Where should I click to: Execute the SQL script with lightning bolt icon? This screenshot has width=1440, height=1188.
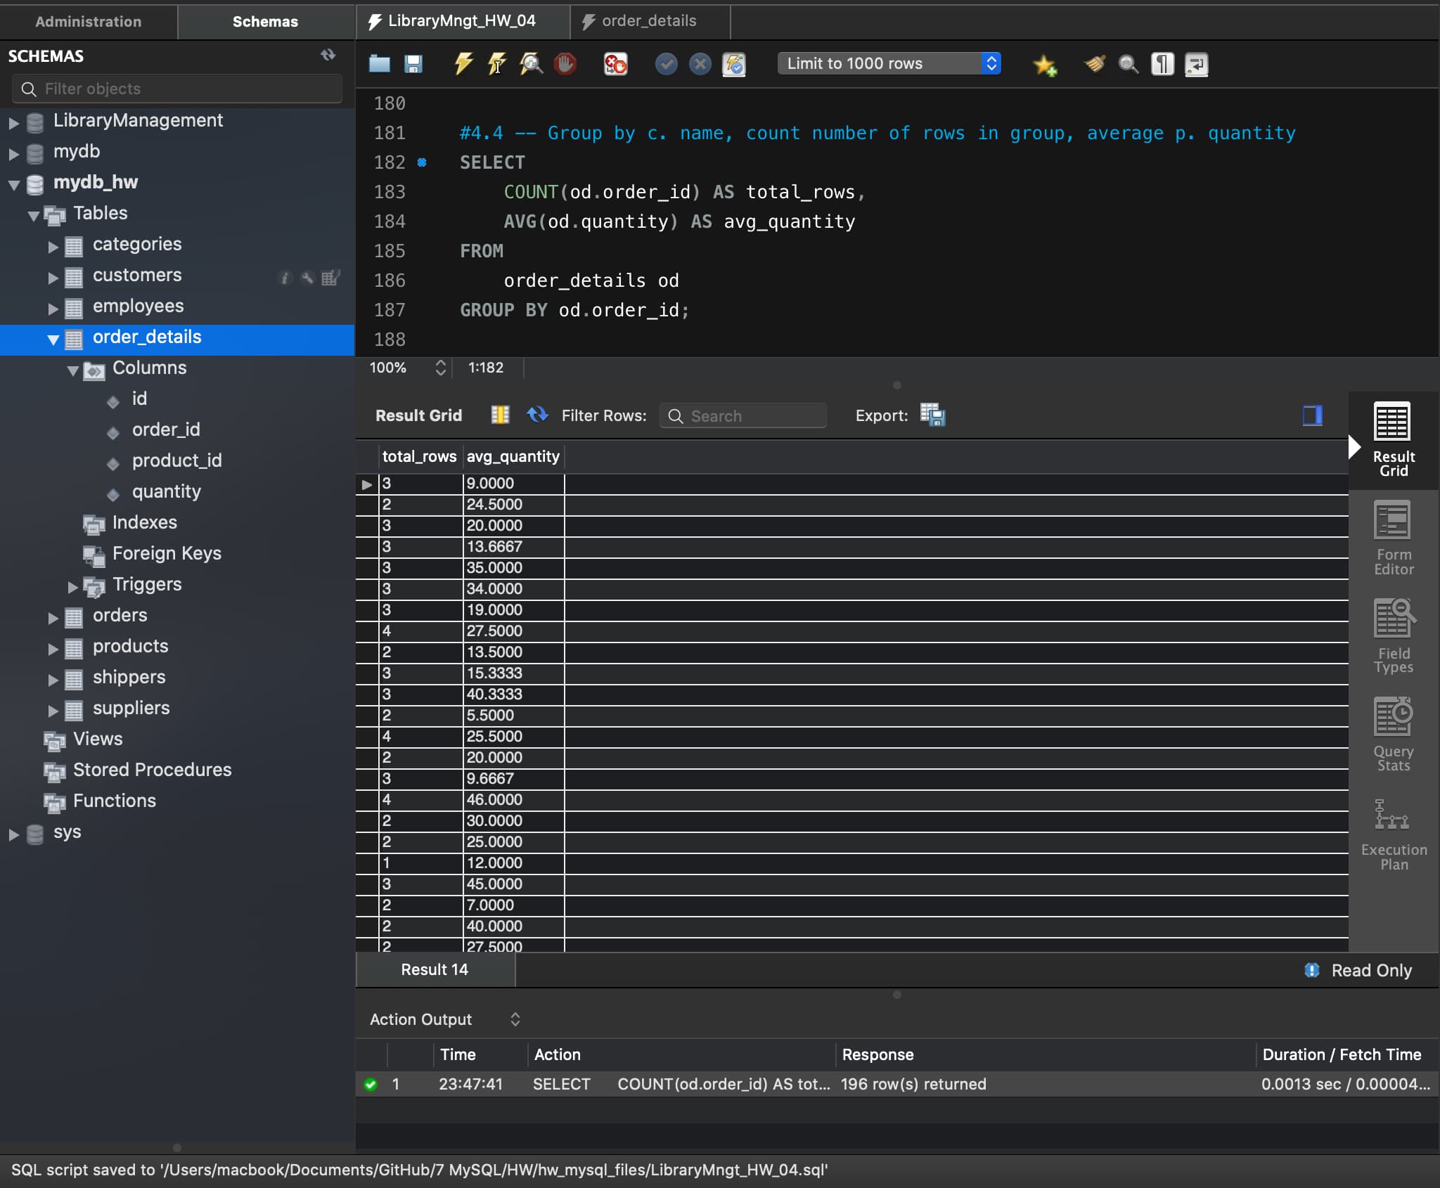pyautogui.click(x=463, y=64)
